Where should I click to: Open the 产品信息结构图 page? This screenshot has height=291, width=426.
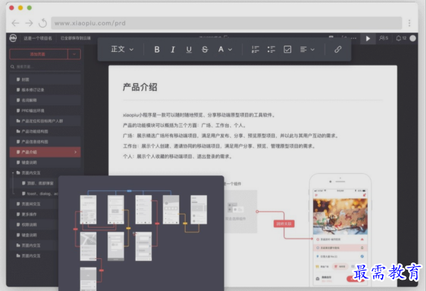pyautogui.click(x=45, y=142)
